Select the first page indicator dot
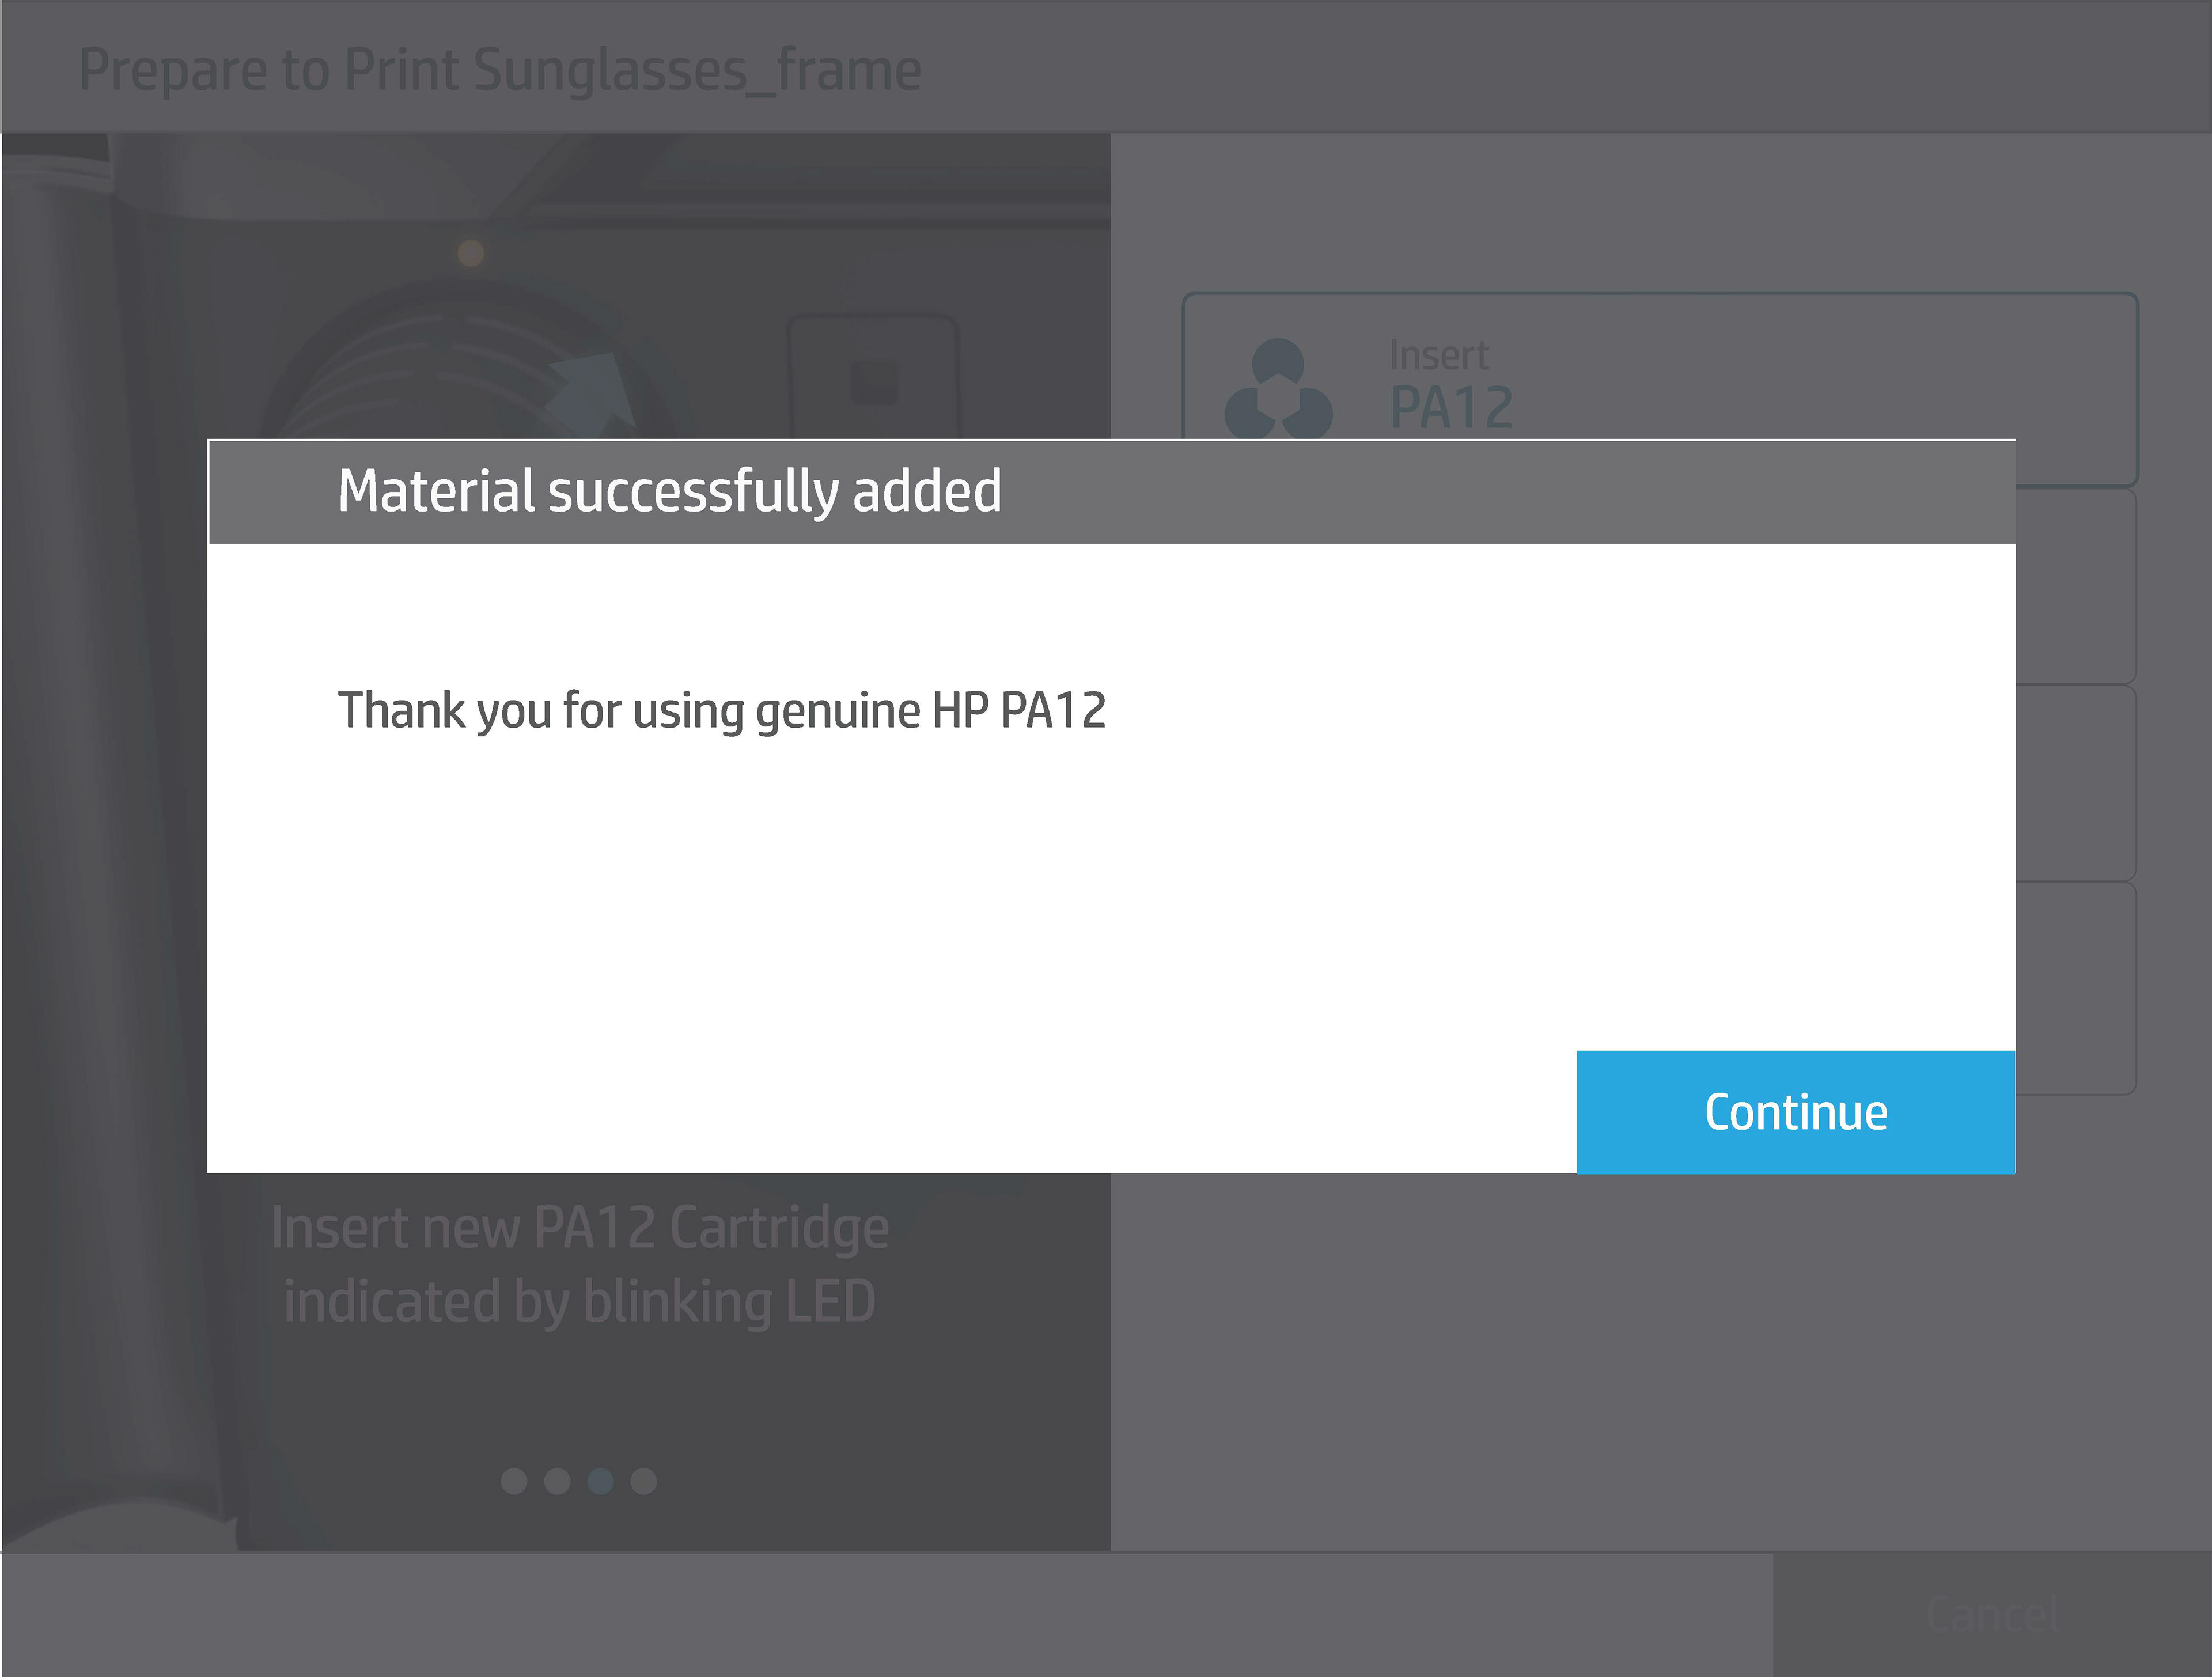 (514, 1481)
